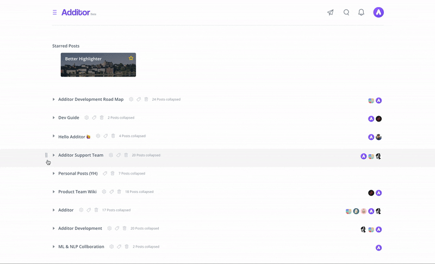Click the tag icon beside Dev Guide
435x264 pixels.
(x=94, y=118)
